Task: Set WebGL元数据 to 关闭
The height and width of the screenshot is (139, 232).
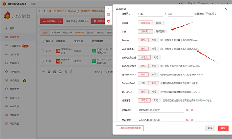Action: tap(156, 57)
